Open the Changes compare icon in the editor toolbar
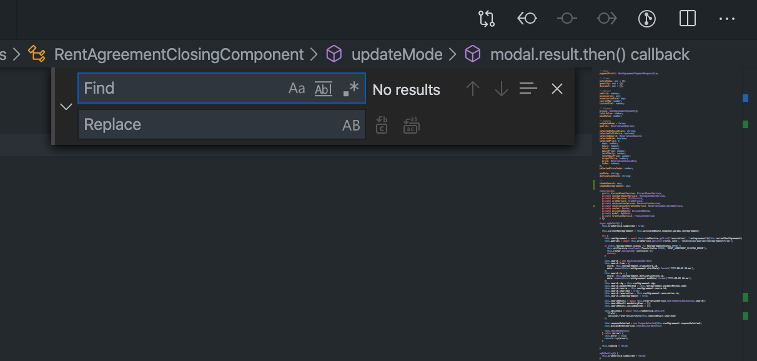The height and width of the screenshot is (361, 757). click(486, 19)
